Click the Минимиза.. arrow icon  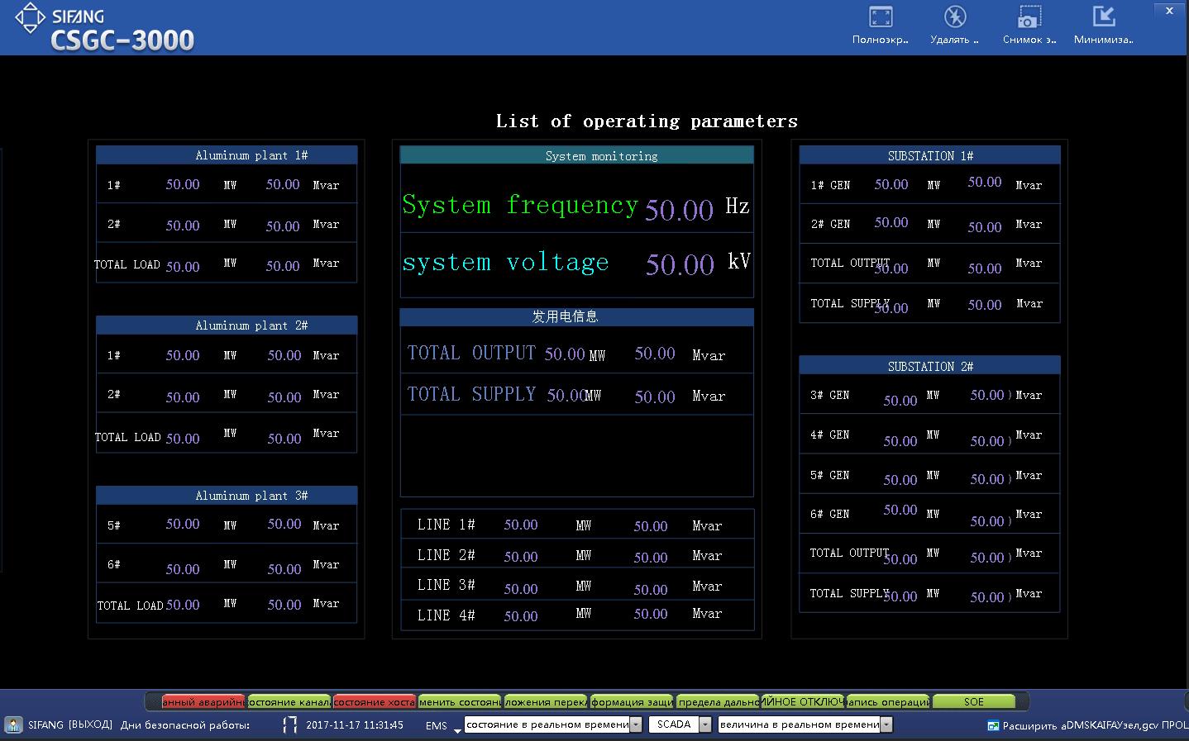point(1103,17)
